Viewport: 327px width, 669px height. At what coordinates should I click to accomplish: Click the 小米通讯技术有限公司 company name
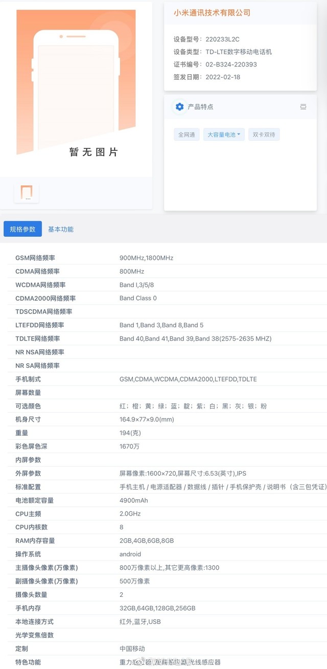[212, 13]
